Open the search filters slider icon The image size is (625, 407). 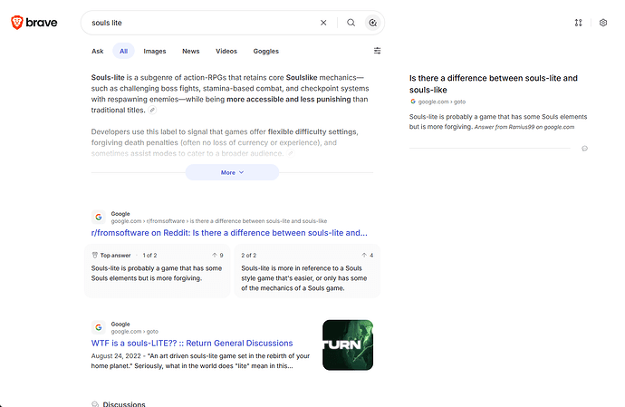(377, 51)
